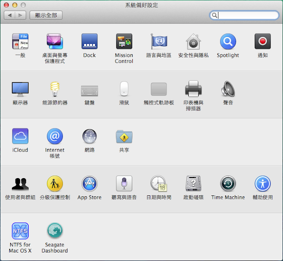Viewport: 283px width, 261px height.
Task: Open the Dock preferences icon
Action: tap(89, 41)
